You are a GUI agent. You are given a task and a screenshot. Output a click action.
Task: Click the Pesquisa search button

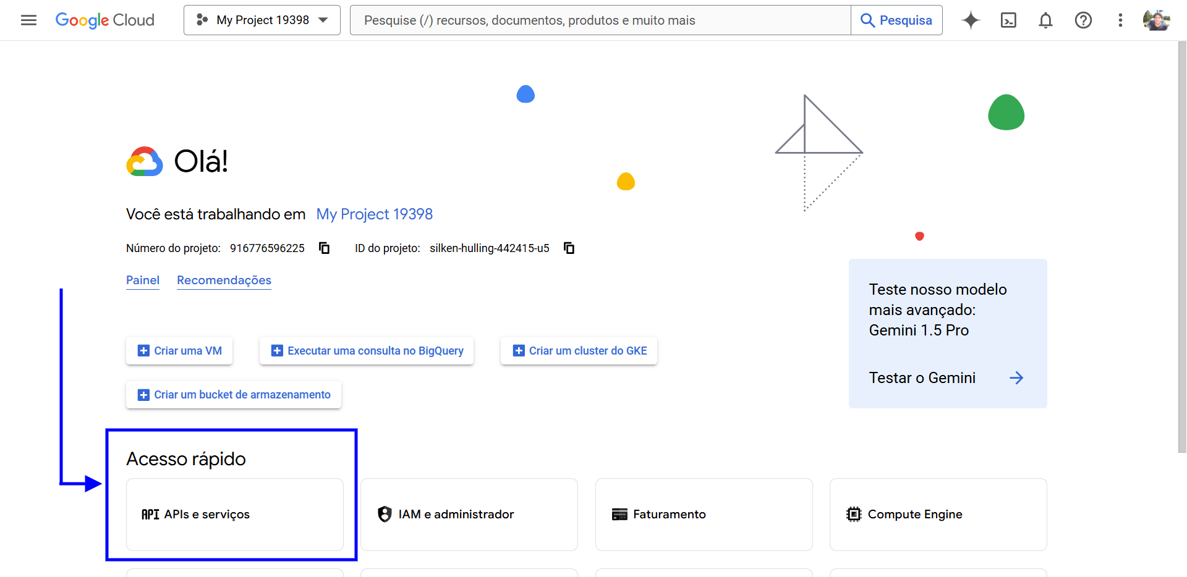click(x=896, y=20)
